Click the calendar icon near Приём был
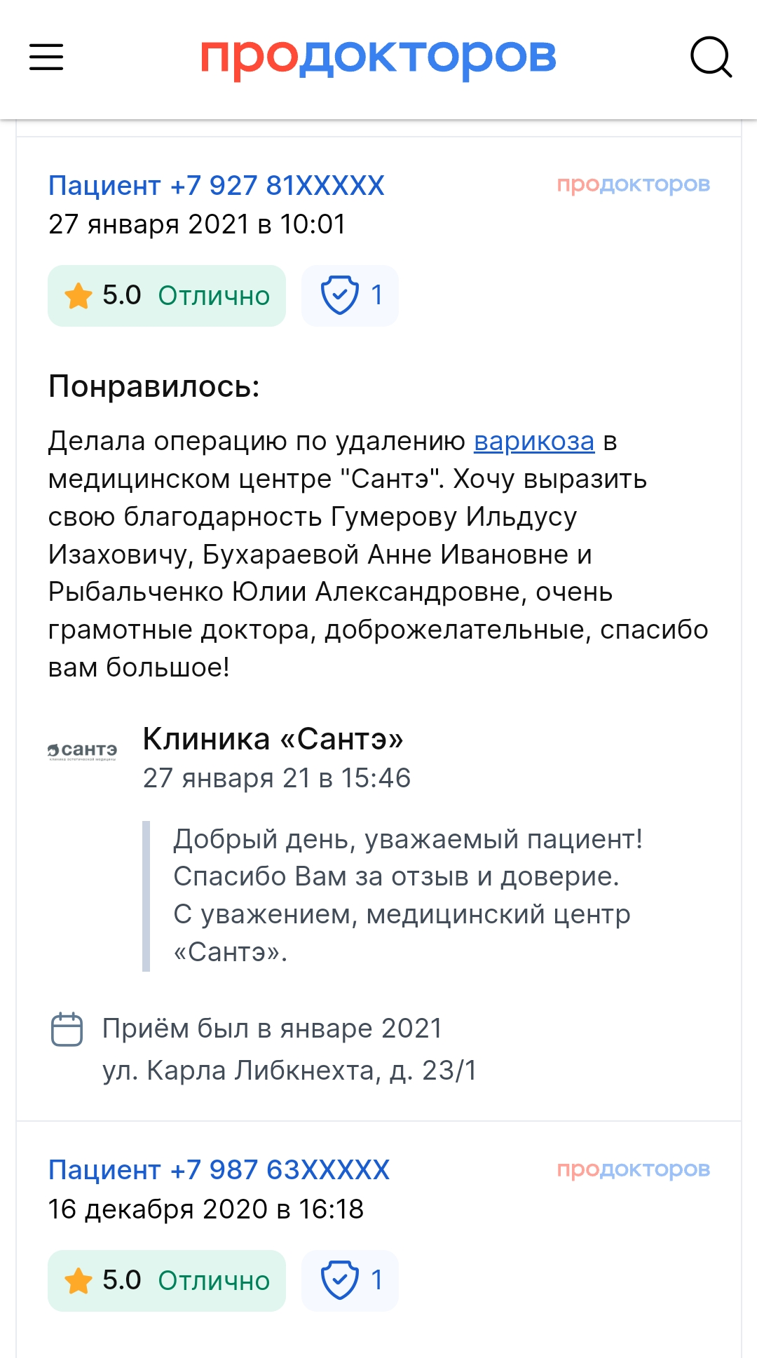The width and height of the screenshot is (757, 1358). [67, 1029]
